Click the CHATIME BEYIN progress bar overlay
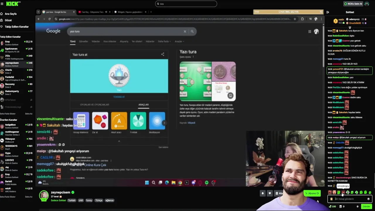 click(x=288, y=12)
